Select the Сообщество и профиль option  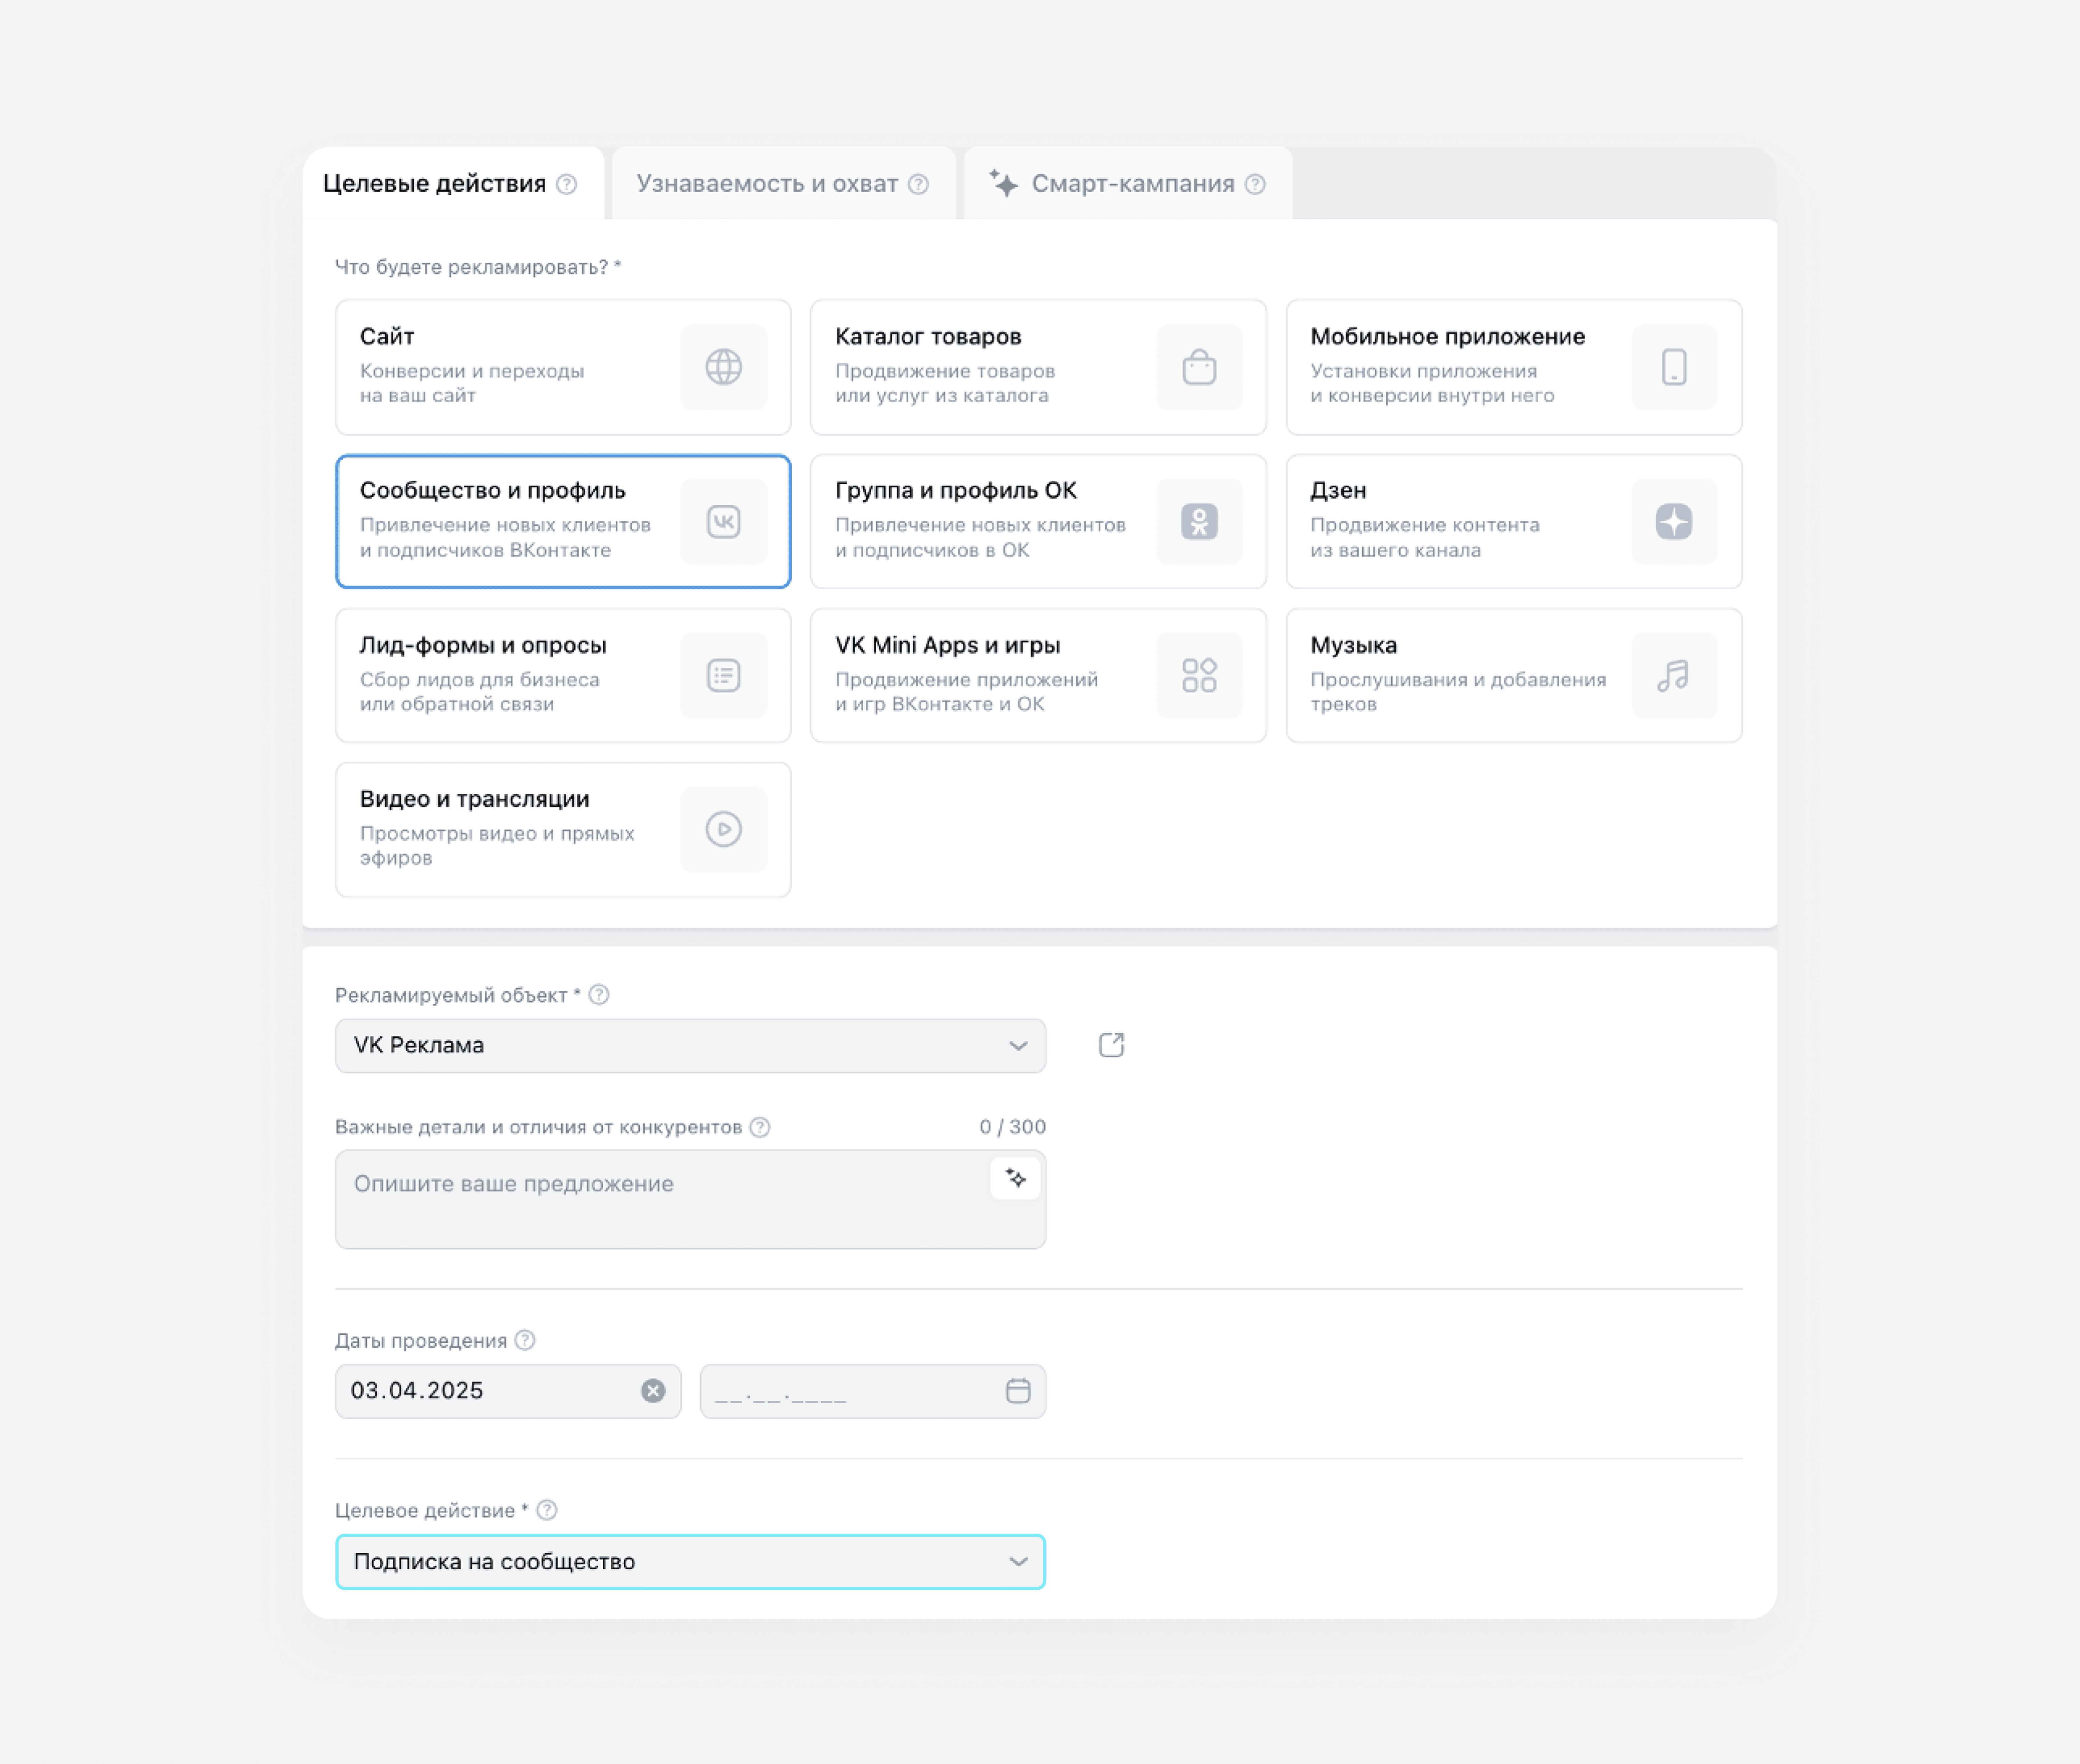pyautogui.click(x=563, y=521)
